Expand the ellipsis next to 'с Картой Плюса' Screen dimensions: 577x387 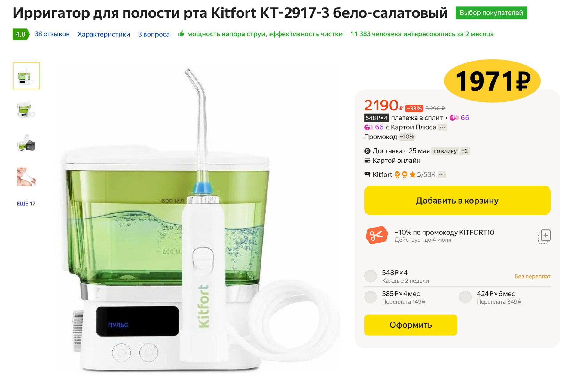coord(442,127)
